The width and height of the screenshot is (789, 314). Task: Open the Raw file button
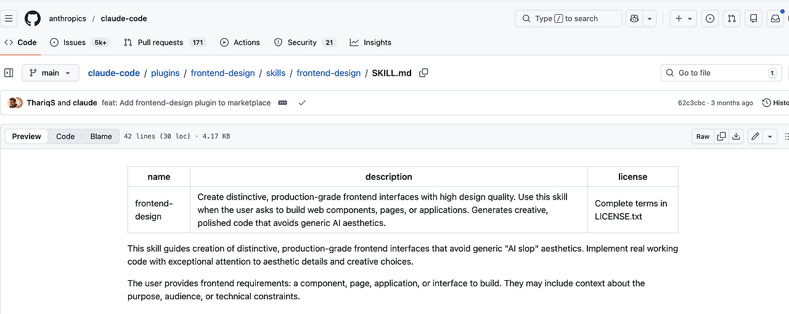click(703, 137)
